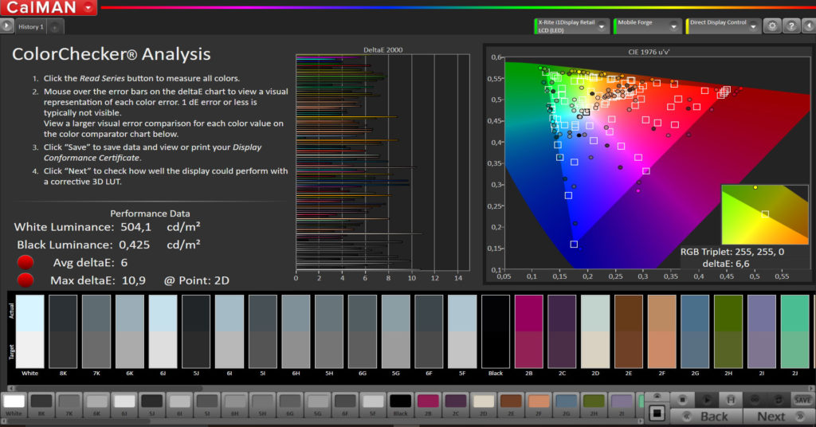This screenshot has width=816, height=427.
Task: Click the 2F actual/target color comparator
Action: pos(661,331)
